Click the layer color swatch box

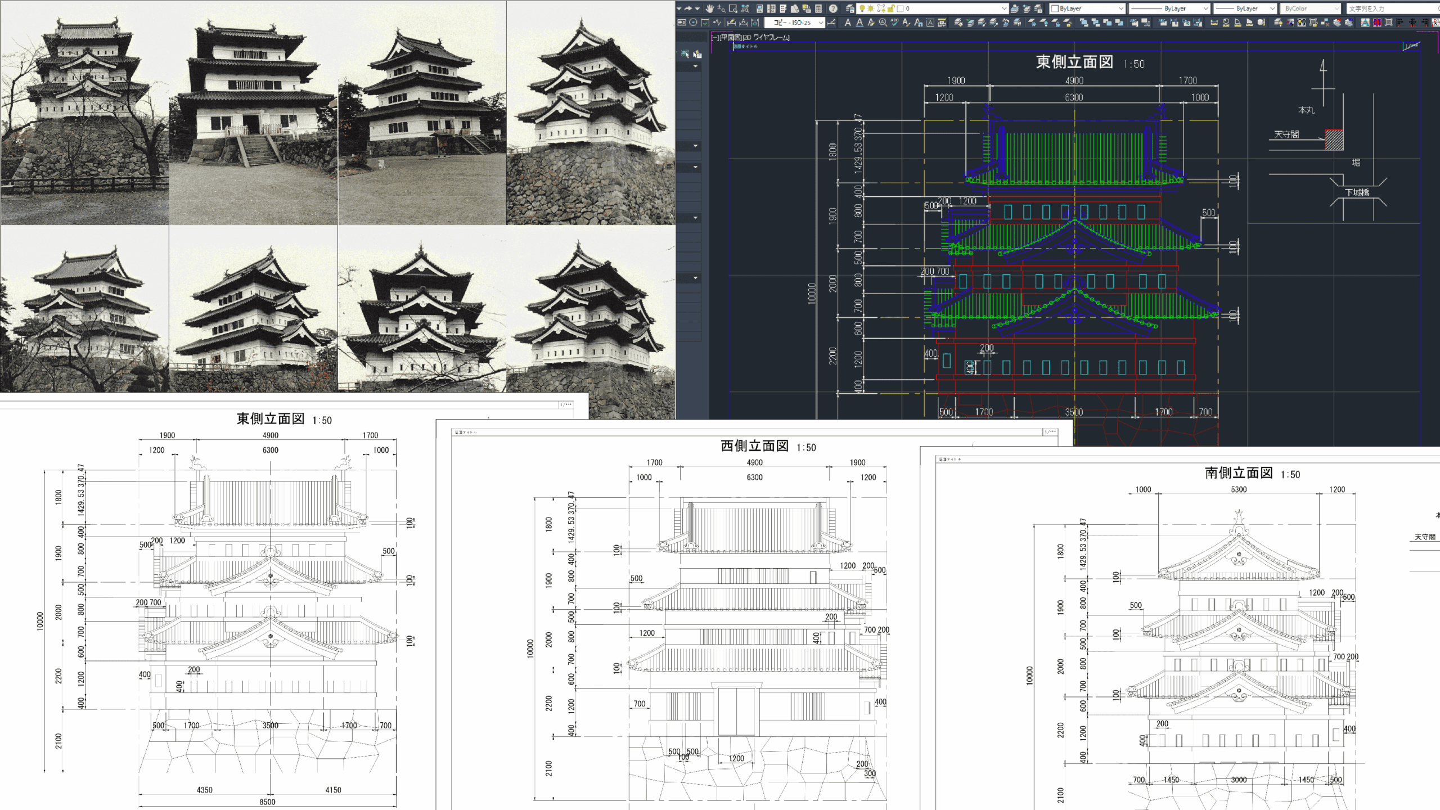tap(900, 8)
